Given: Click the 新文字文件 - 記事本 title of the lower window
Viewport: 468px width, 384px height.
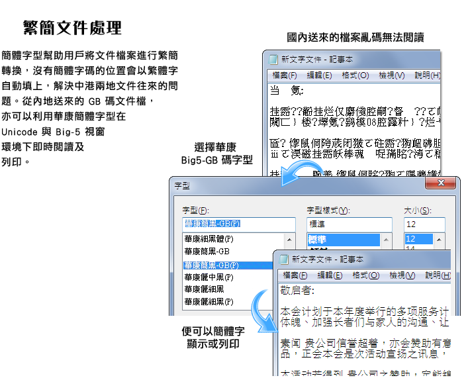Looking at the screenshot, I should (x=328, y=259).
